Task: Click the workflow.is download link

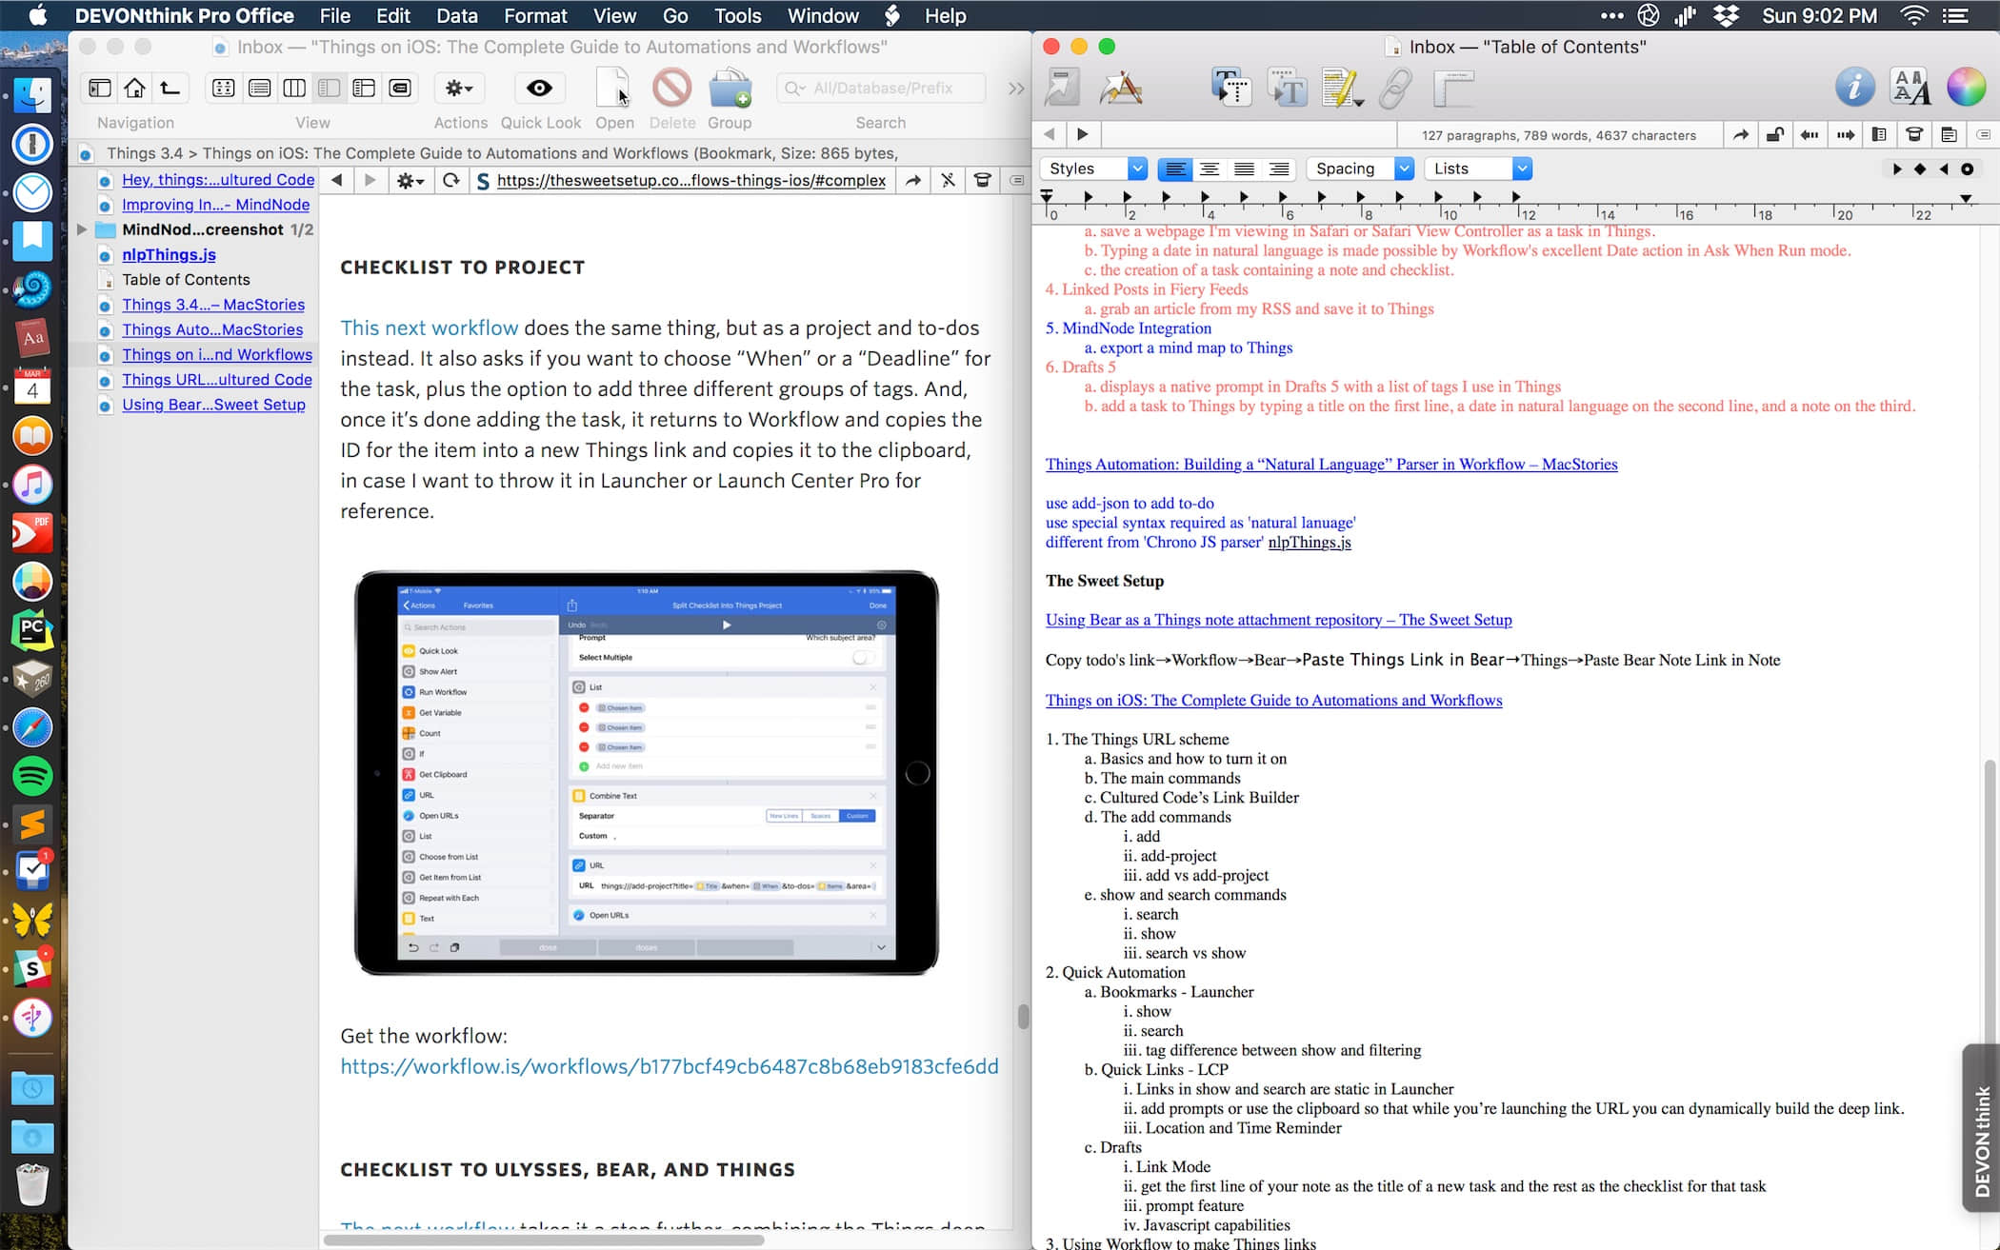Action: click(x=670, y=1066)
